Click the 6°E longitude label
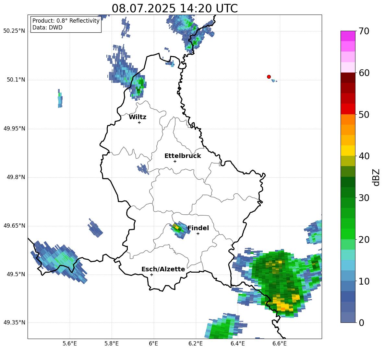Screen dimensions: 384x350 pyautogui.click(x=153, y=344)
